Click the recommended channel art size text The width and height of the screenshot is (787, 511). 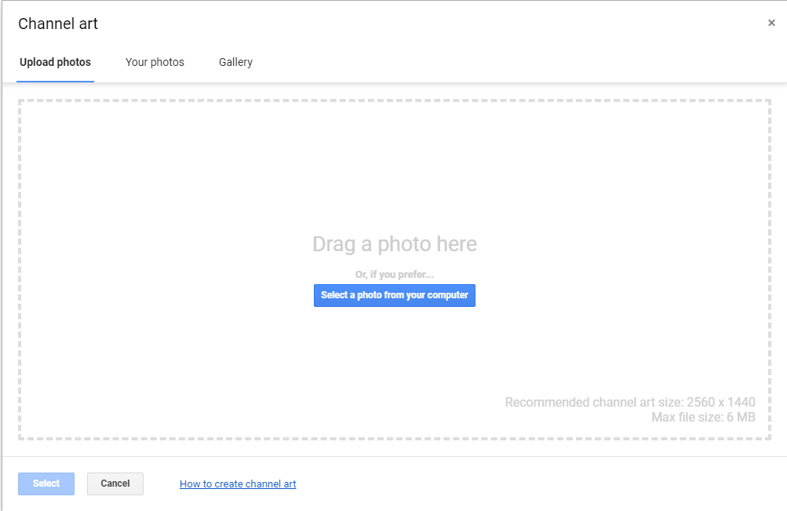pos(629,402)
